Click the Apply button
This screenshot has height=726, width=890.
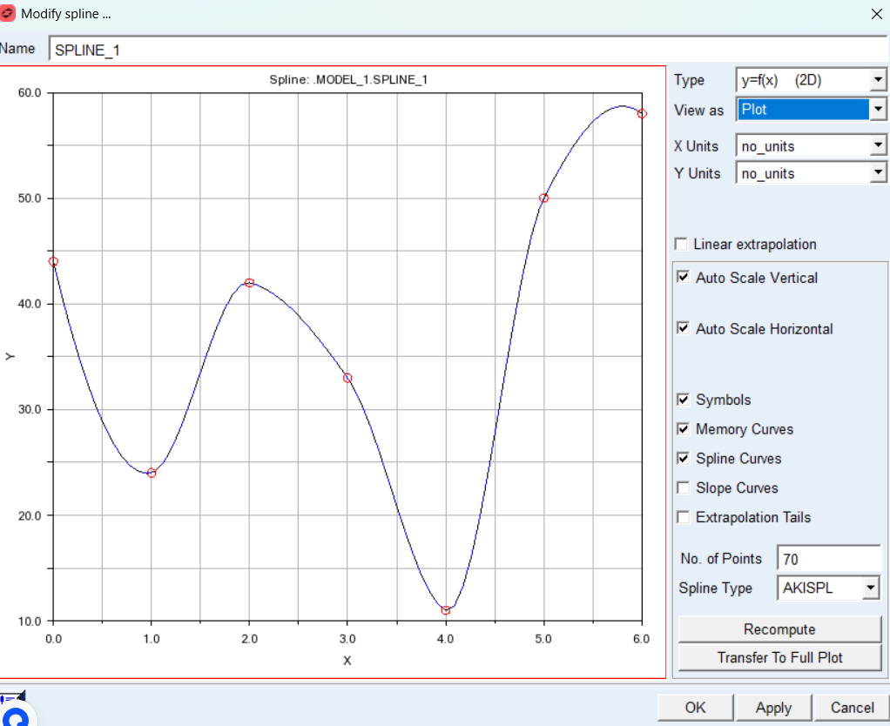click(x=773, y=708)
